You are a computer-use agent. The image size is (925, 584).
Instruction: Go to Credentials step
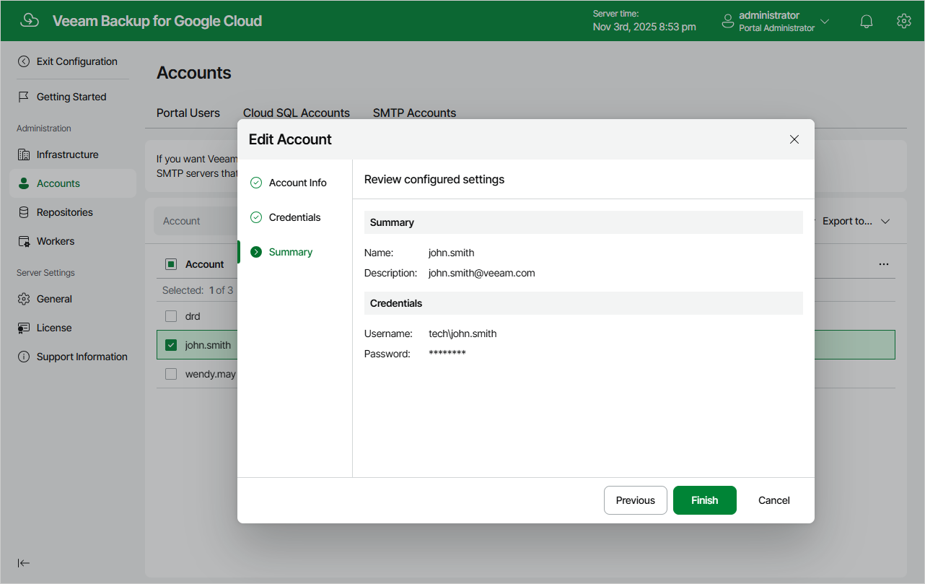point(295,217)
